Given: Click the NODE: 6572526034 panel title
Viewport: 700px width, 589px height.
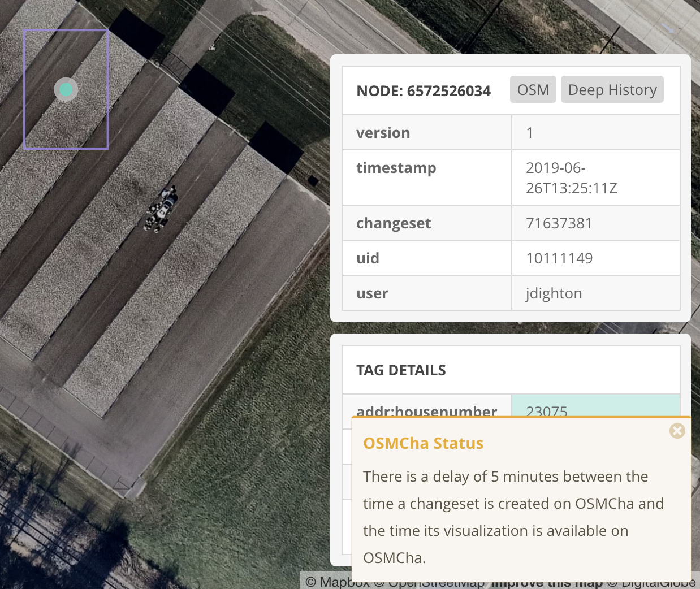Looking at the screenshot, I should pos(424,90).
